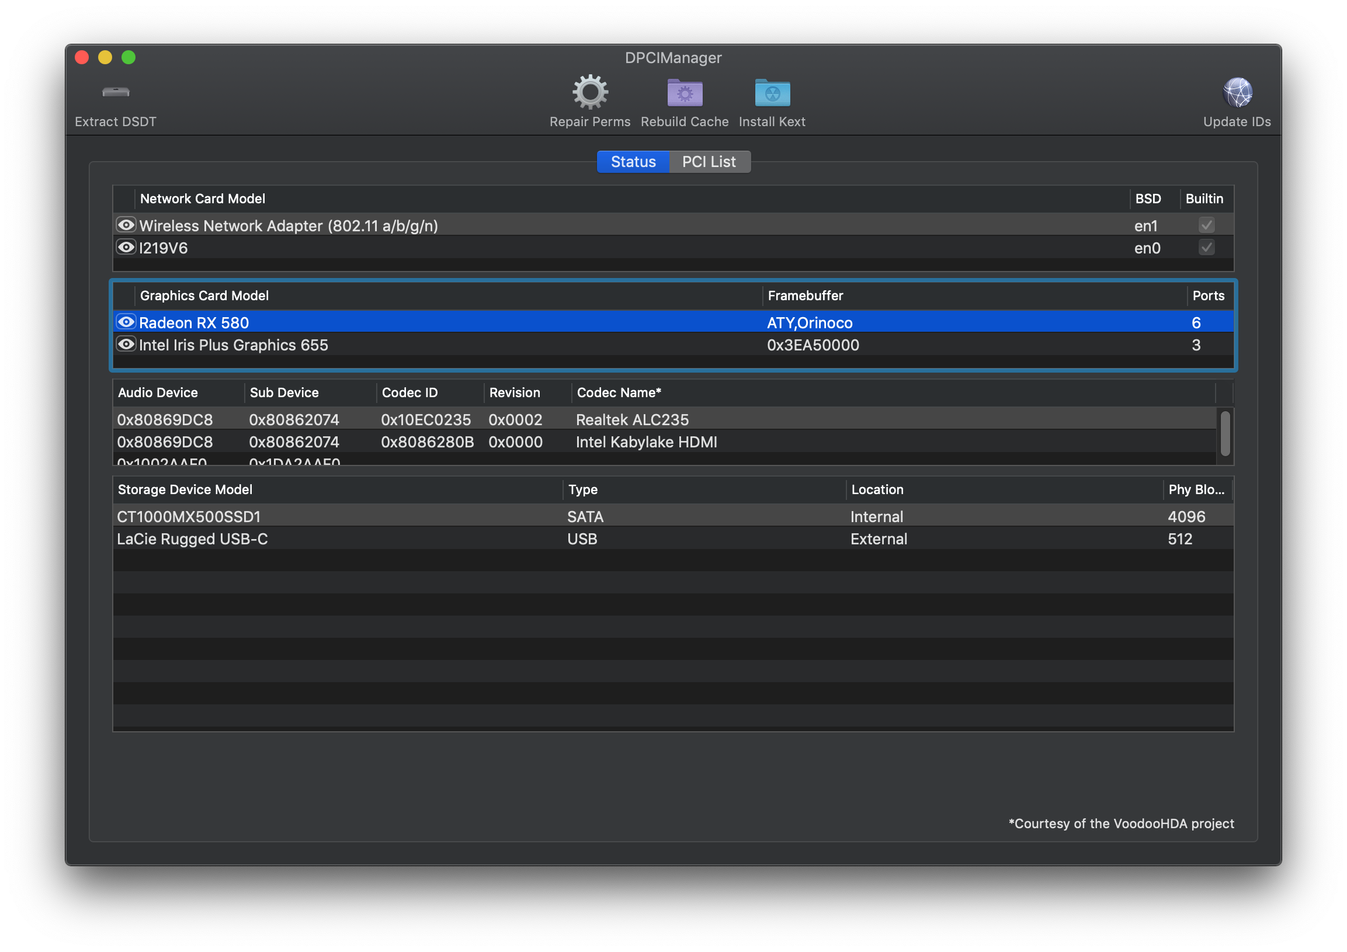Click eye icon beside Intel Iris Plus Graphics
The image size is (1347, 952).
126,345
